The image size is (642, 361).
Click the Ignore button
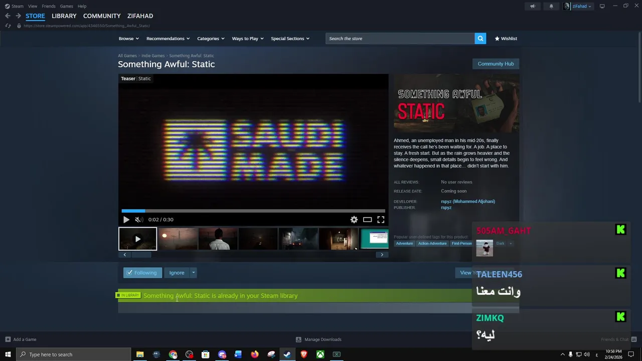pos(177,273)
